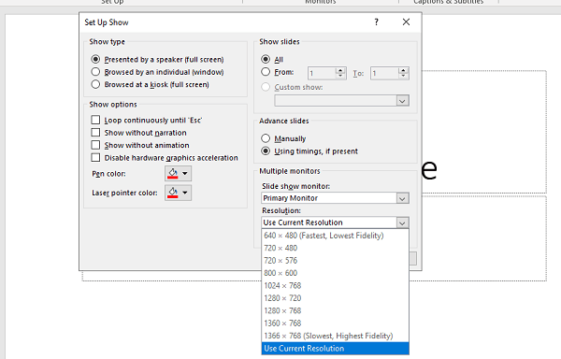
Task: Choose Using timings, if present option
Action: click(x=266, y=151)
